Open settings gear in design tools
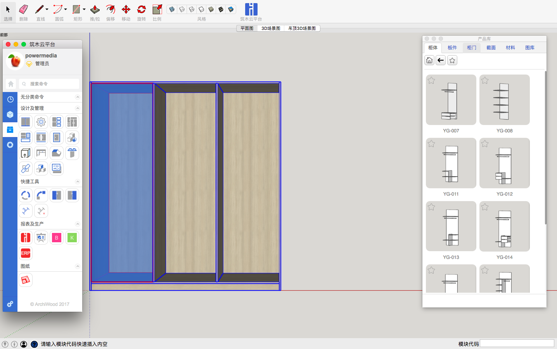This screenshot has width=557, height=349. (x=41, y=122)
